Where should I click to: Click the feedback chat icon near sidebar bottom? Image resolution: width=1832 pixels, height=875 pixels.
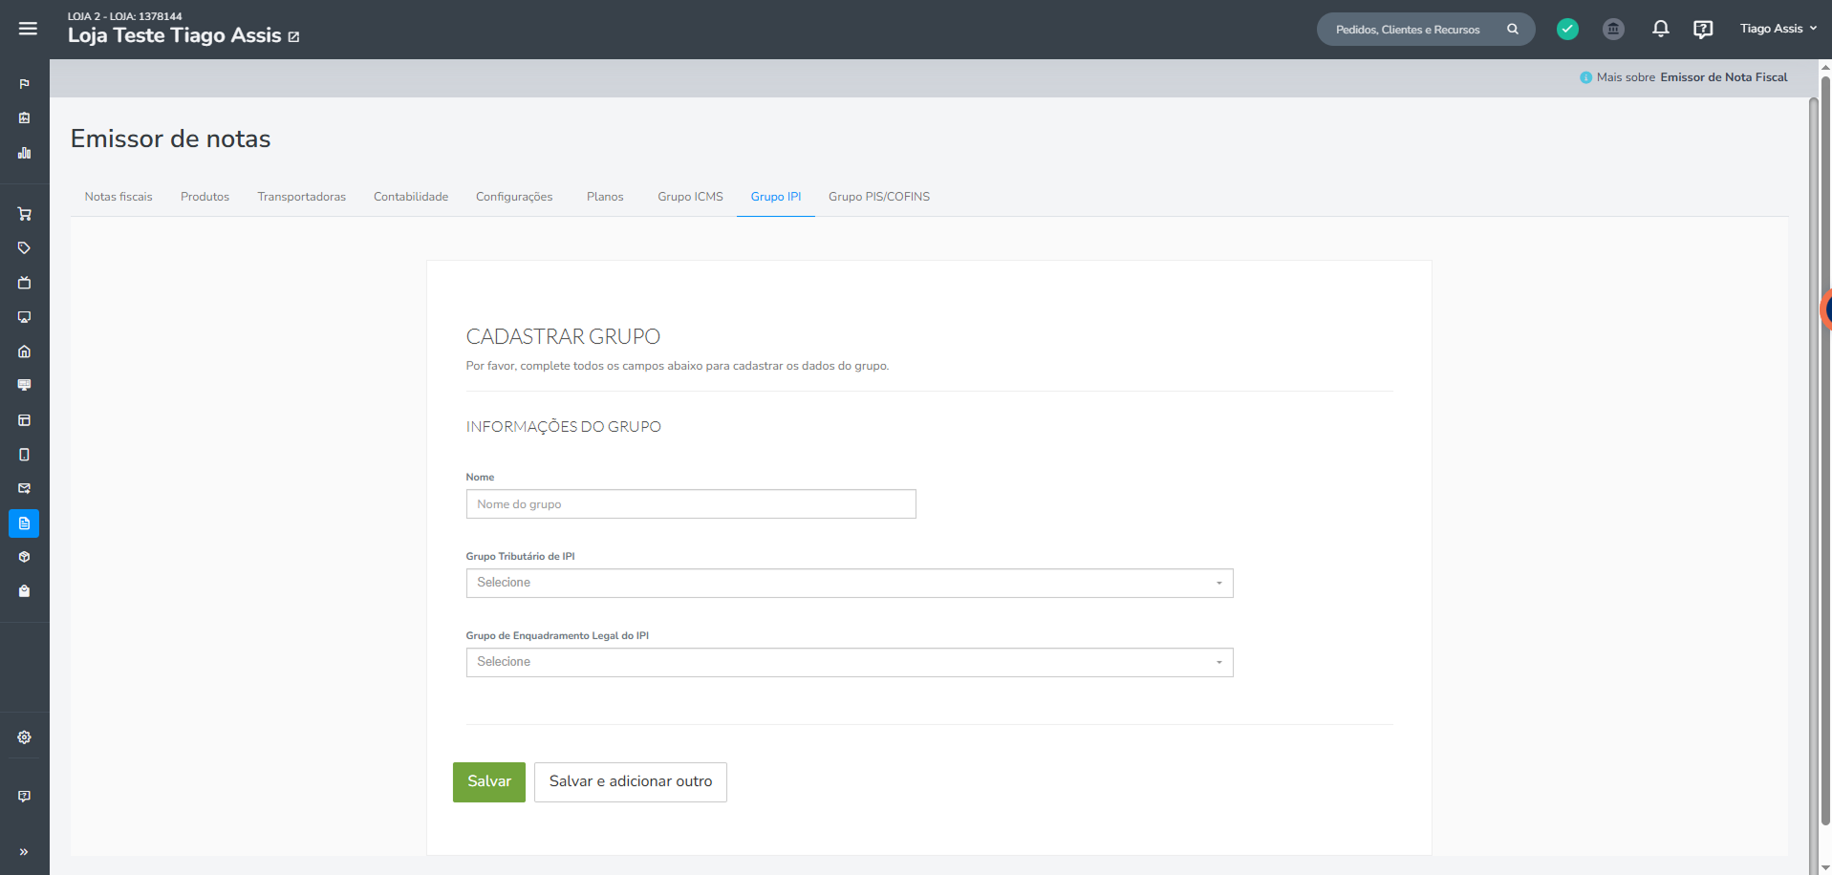coord(25,797)
